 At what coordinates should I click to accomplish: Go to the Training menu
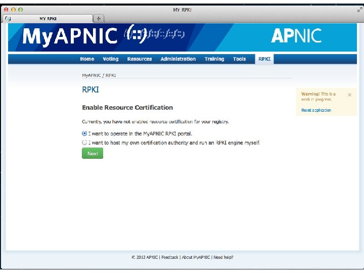point(214,59)
